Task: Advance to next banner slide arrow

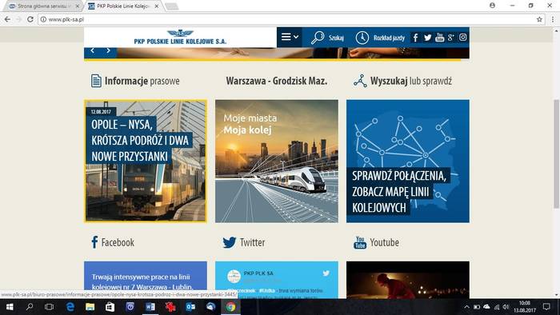Action: tap(108, 50)
